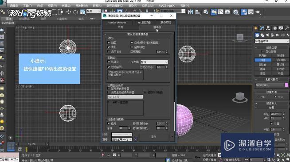The height and width of the screenshot is (162, 290).
Task: Toggle the Ribbon toolbar icon
Action: tap(214, 12)
